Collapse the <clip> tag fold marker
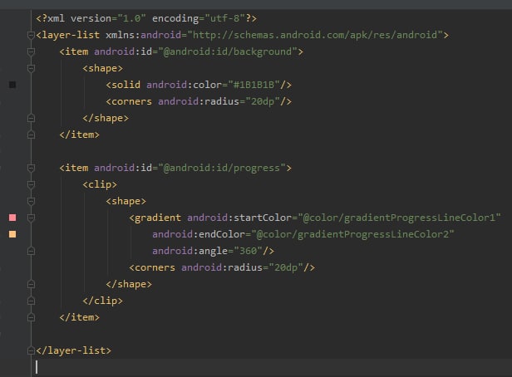This screenshot has width=512, height=377. click(x=31, y=184)
